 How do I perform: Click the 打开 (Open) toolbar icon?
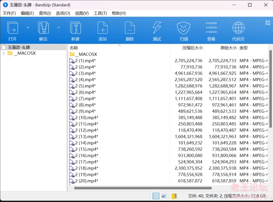point(12,28)
